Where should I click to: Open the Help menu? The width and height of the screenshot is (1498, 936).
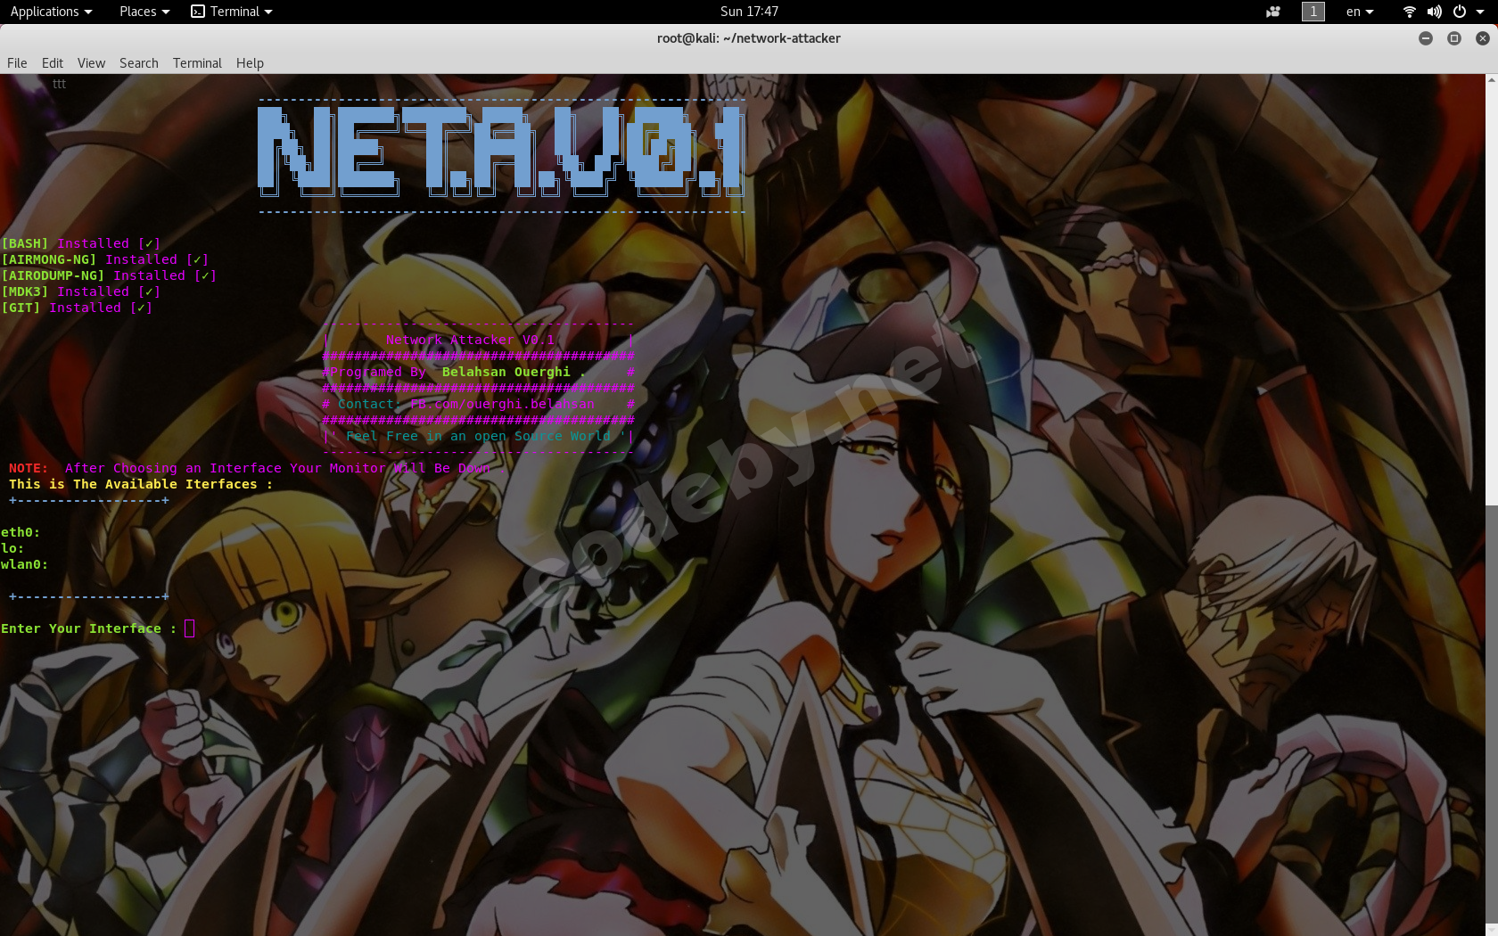coord(250,63)
